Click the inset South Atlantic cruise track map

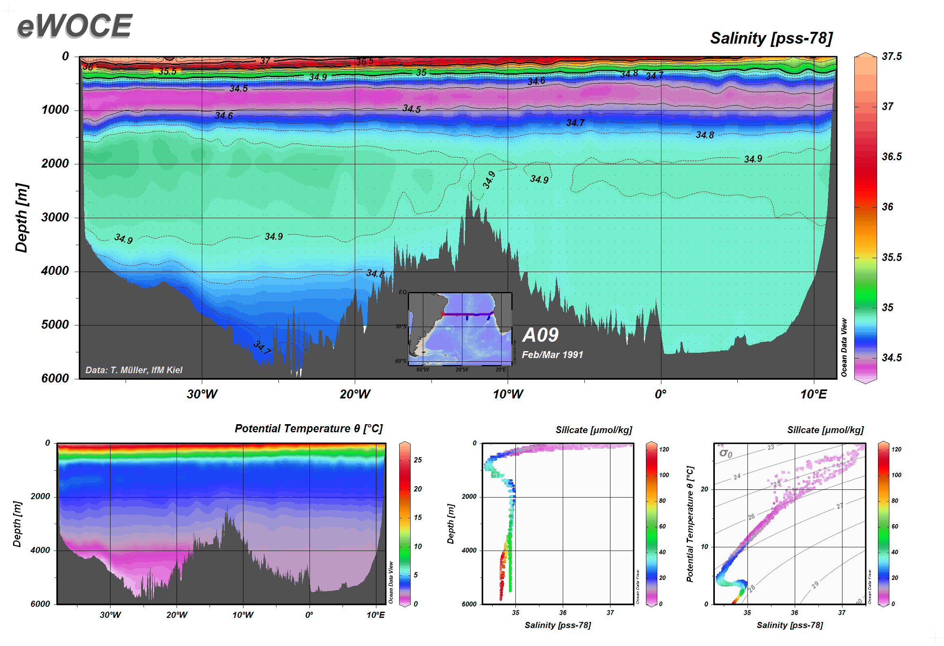pos(460,329)
